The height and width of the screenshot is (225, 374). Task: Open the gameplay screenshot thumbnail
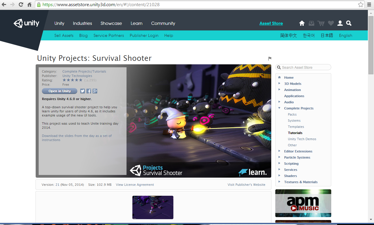pos(153,207)
